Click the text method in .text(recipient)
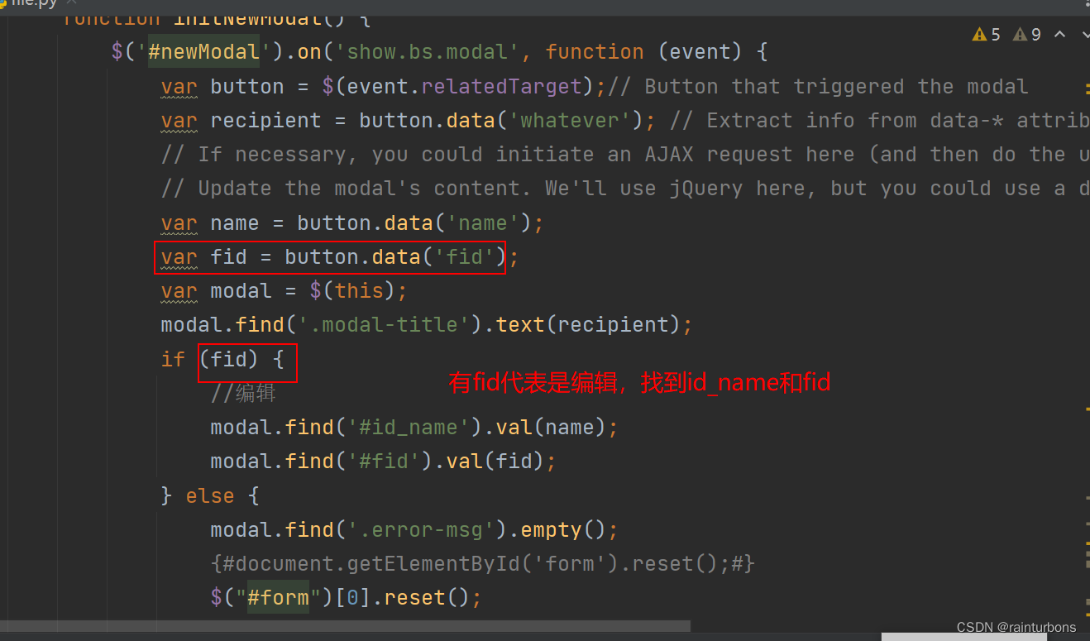Viewport: 1090px width, 641px height. (x=520, y=325)
